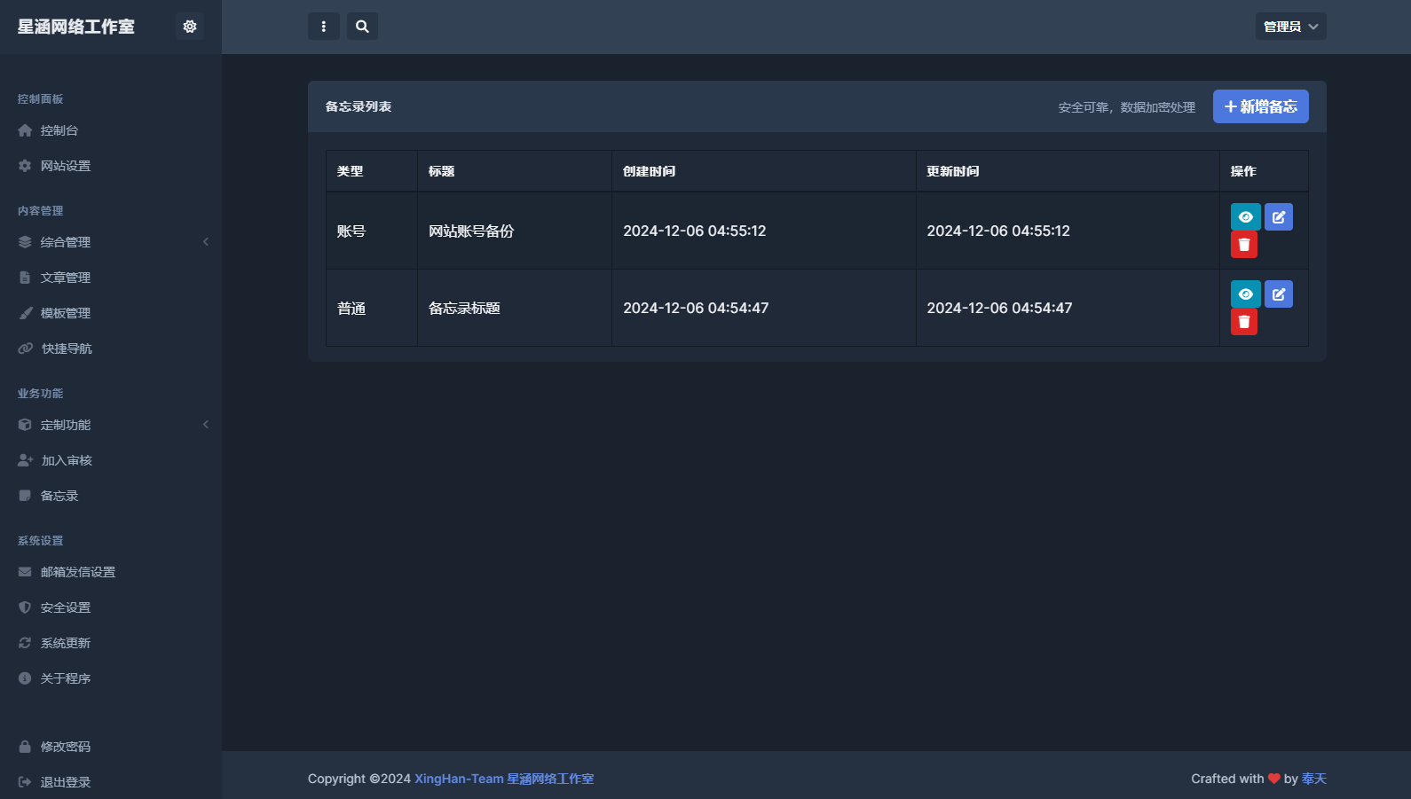The width and height of the screenshot is (1411, 799).
Task: Delete the 网站账号备份 memo
Action: [1243, 245]
